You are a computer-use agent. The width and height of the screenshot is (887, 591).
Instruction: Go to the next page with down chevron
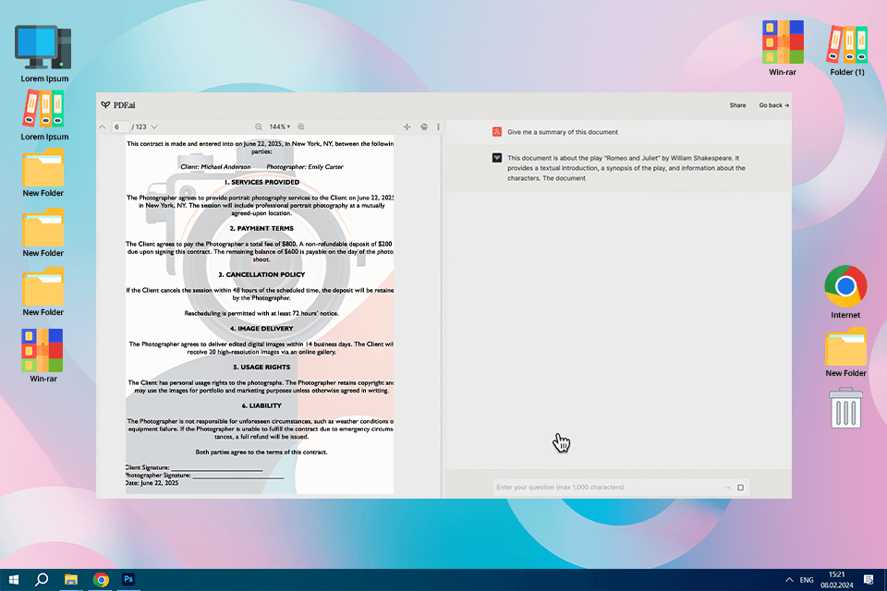pyautogui.click(x=154, y=127)
